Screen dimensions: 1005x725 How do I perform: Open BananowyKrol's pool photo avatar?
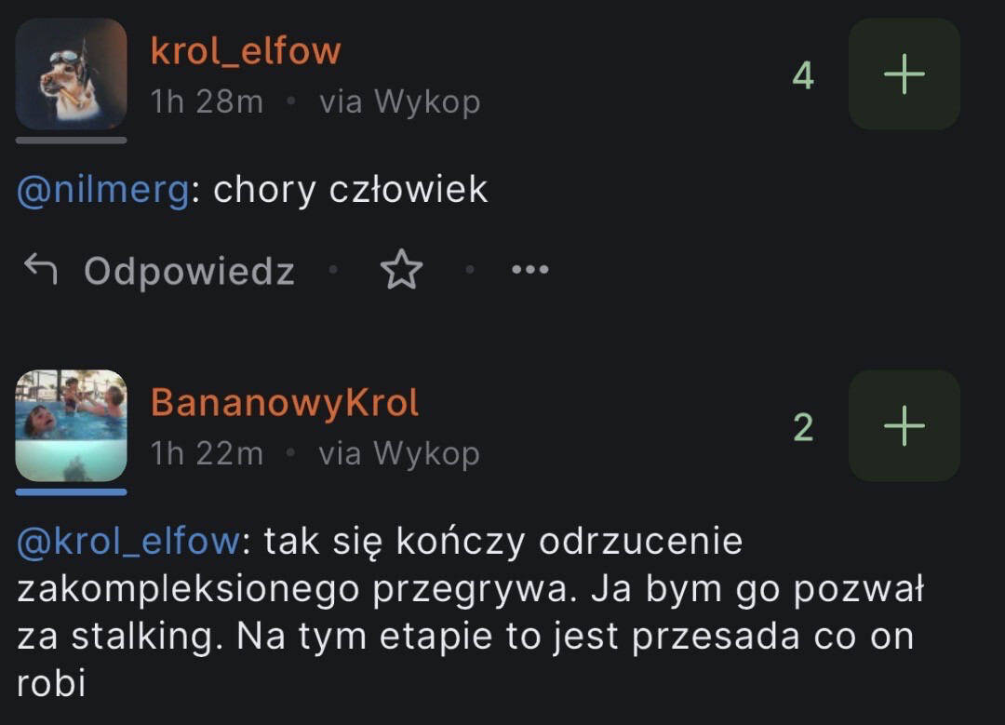coord(71,425)
